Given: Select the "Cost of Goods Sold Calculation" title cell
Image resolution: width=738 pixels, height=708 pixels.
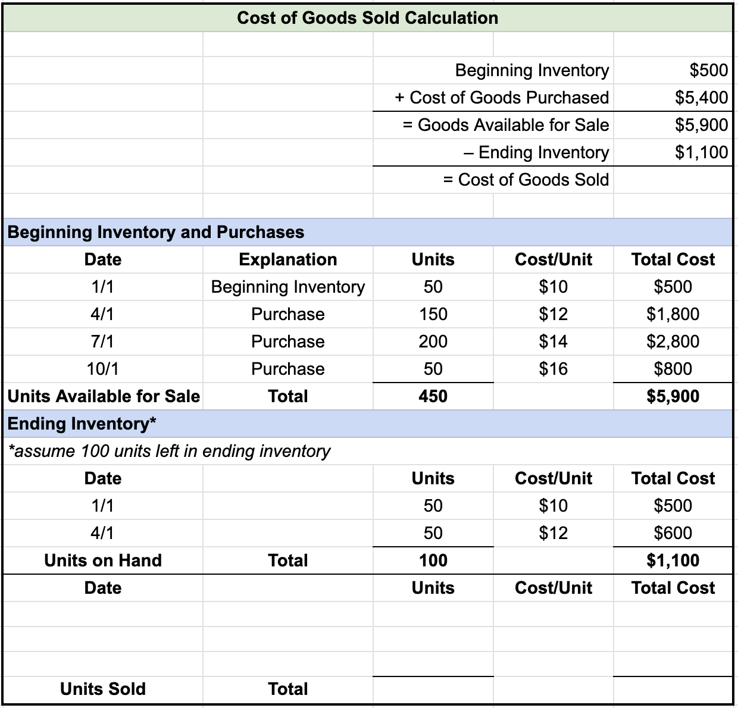Looking at the screenshot, I should [367, 18].
